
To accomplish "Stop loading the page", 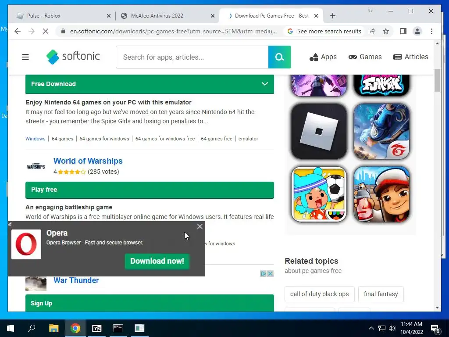I will (x=46, y=31).
